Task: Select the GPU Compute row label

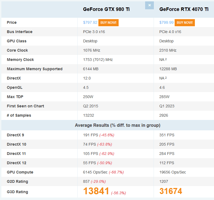Action: (x=20, y=172)
